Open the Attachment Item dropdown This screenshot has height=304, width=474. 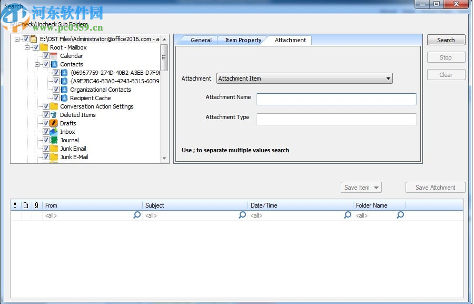click(x=389, y=78)
